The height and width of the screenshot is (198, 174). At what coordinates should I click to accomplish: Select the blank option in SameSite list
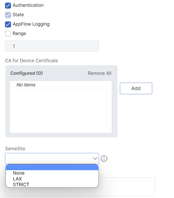[x=52, y=167]
